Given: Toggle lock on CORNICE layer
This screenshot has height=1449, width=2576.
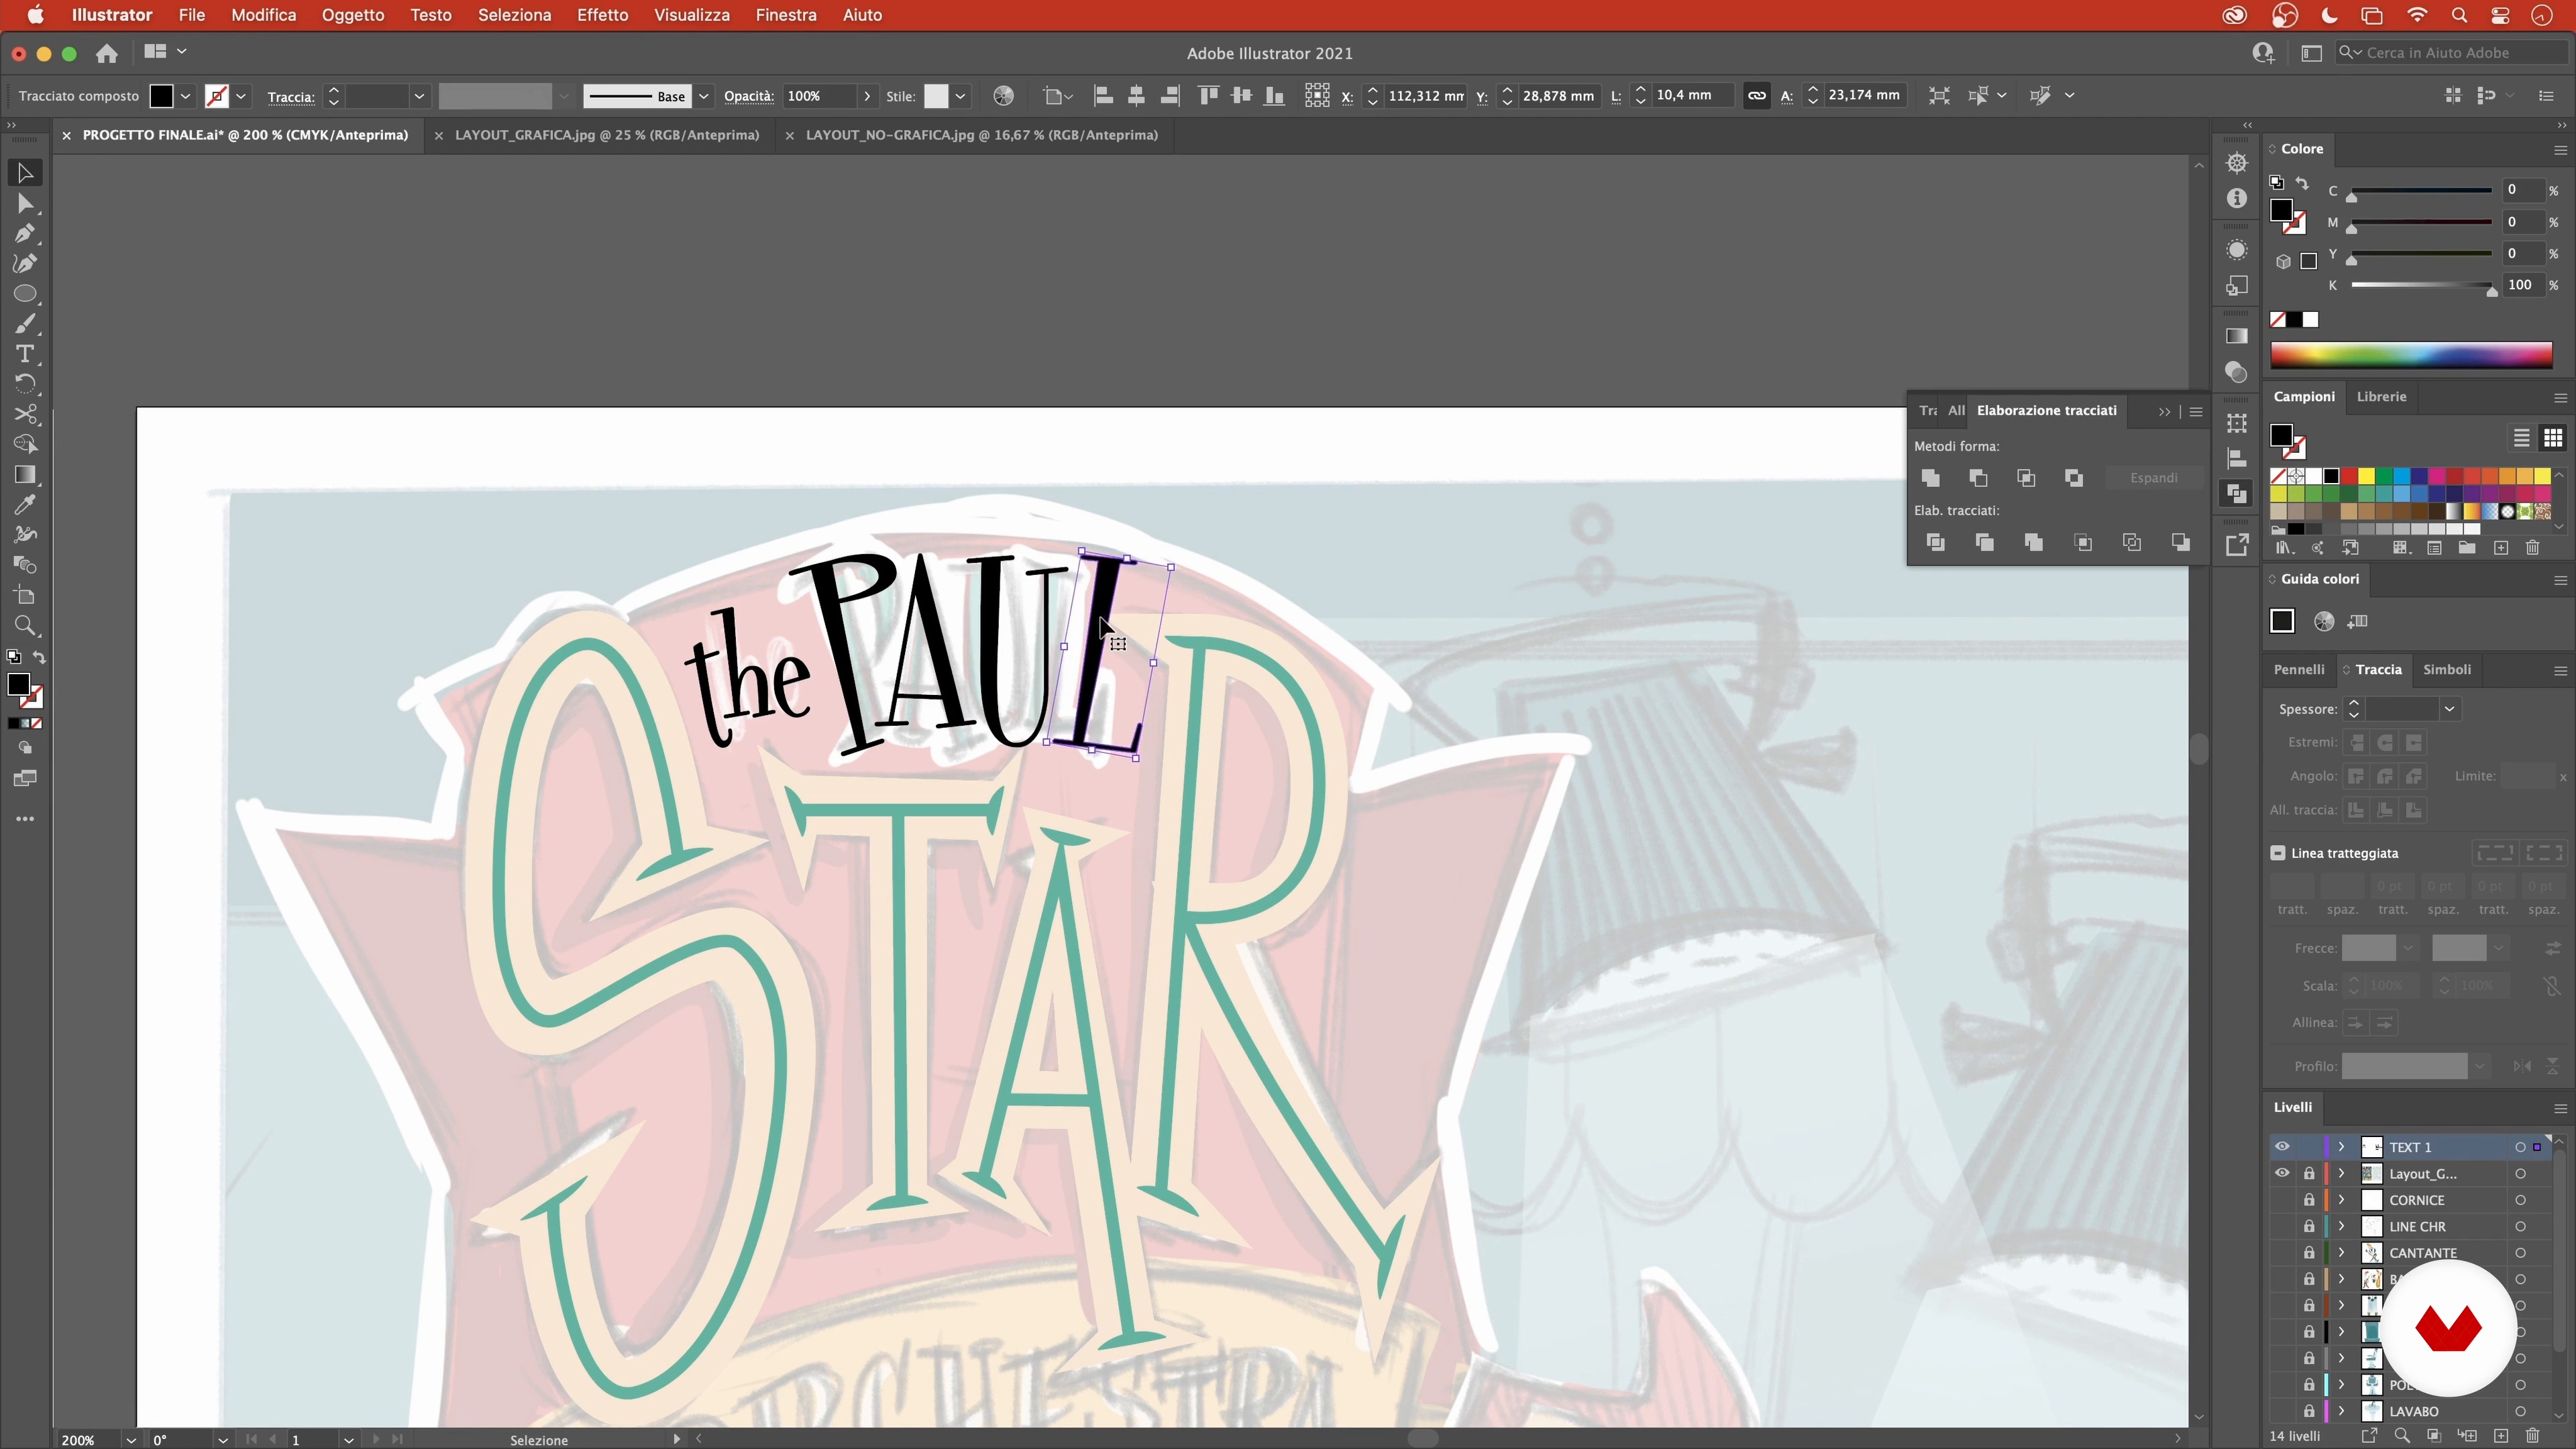Looking at the screenshot, I should point(2309,1200).
